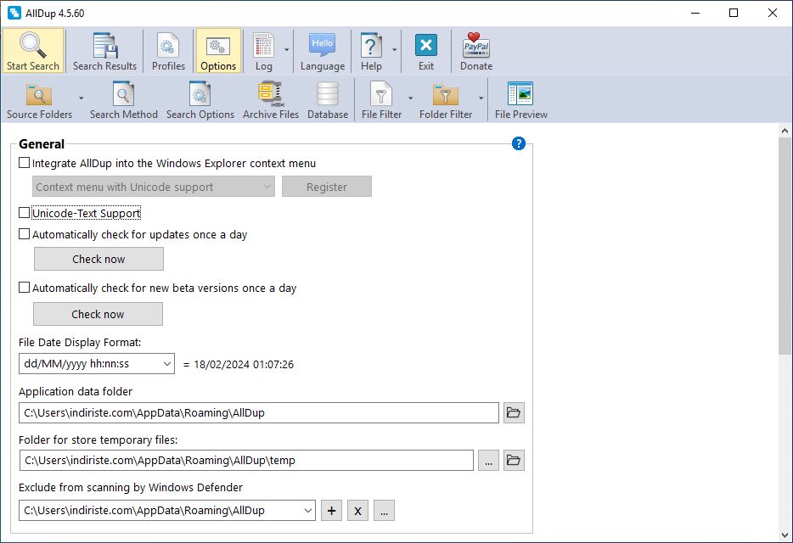
Task: Enable Integrate AllDup into Windows Explorer context menu
Action: click(25, 163)
